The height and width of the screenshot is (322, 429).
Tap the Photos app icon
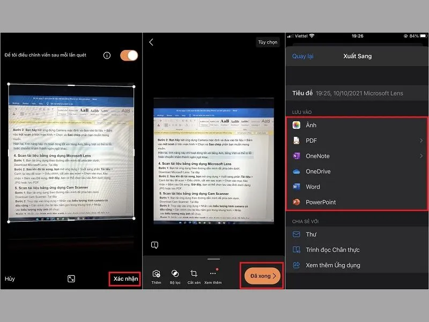tap(297, 125)
